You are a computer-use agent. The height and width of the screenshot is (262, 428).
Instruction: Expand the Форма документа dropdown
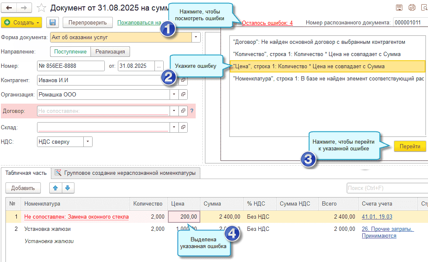pos(196,37)
